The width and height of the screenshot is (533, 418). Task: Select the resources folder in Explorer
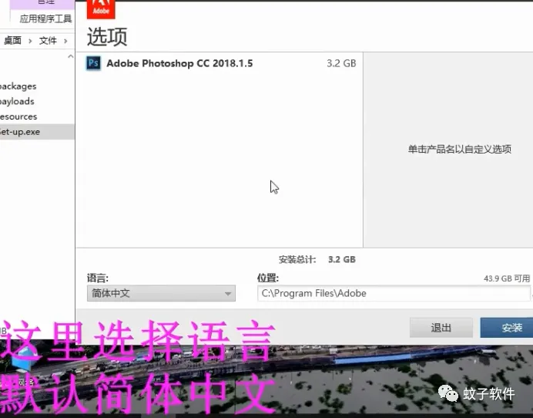tap(18, 116)
